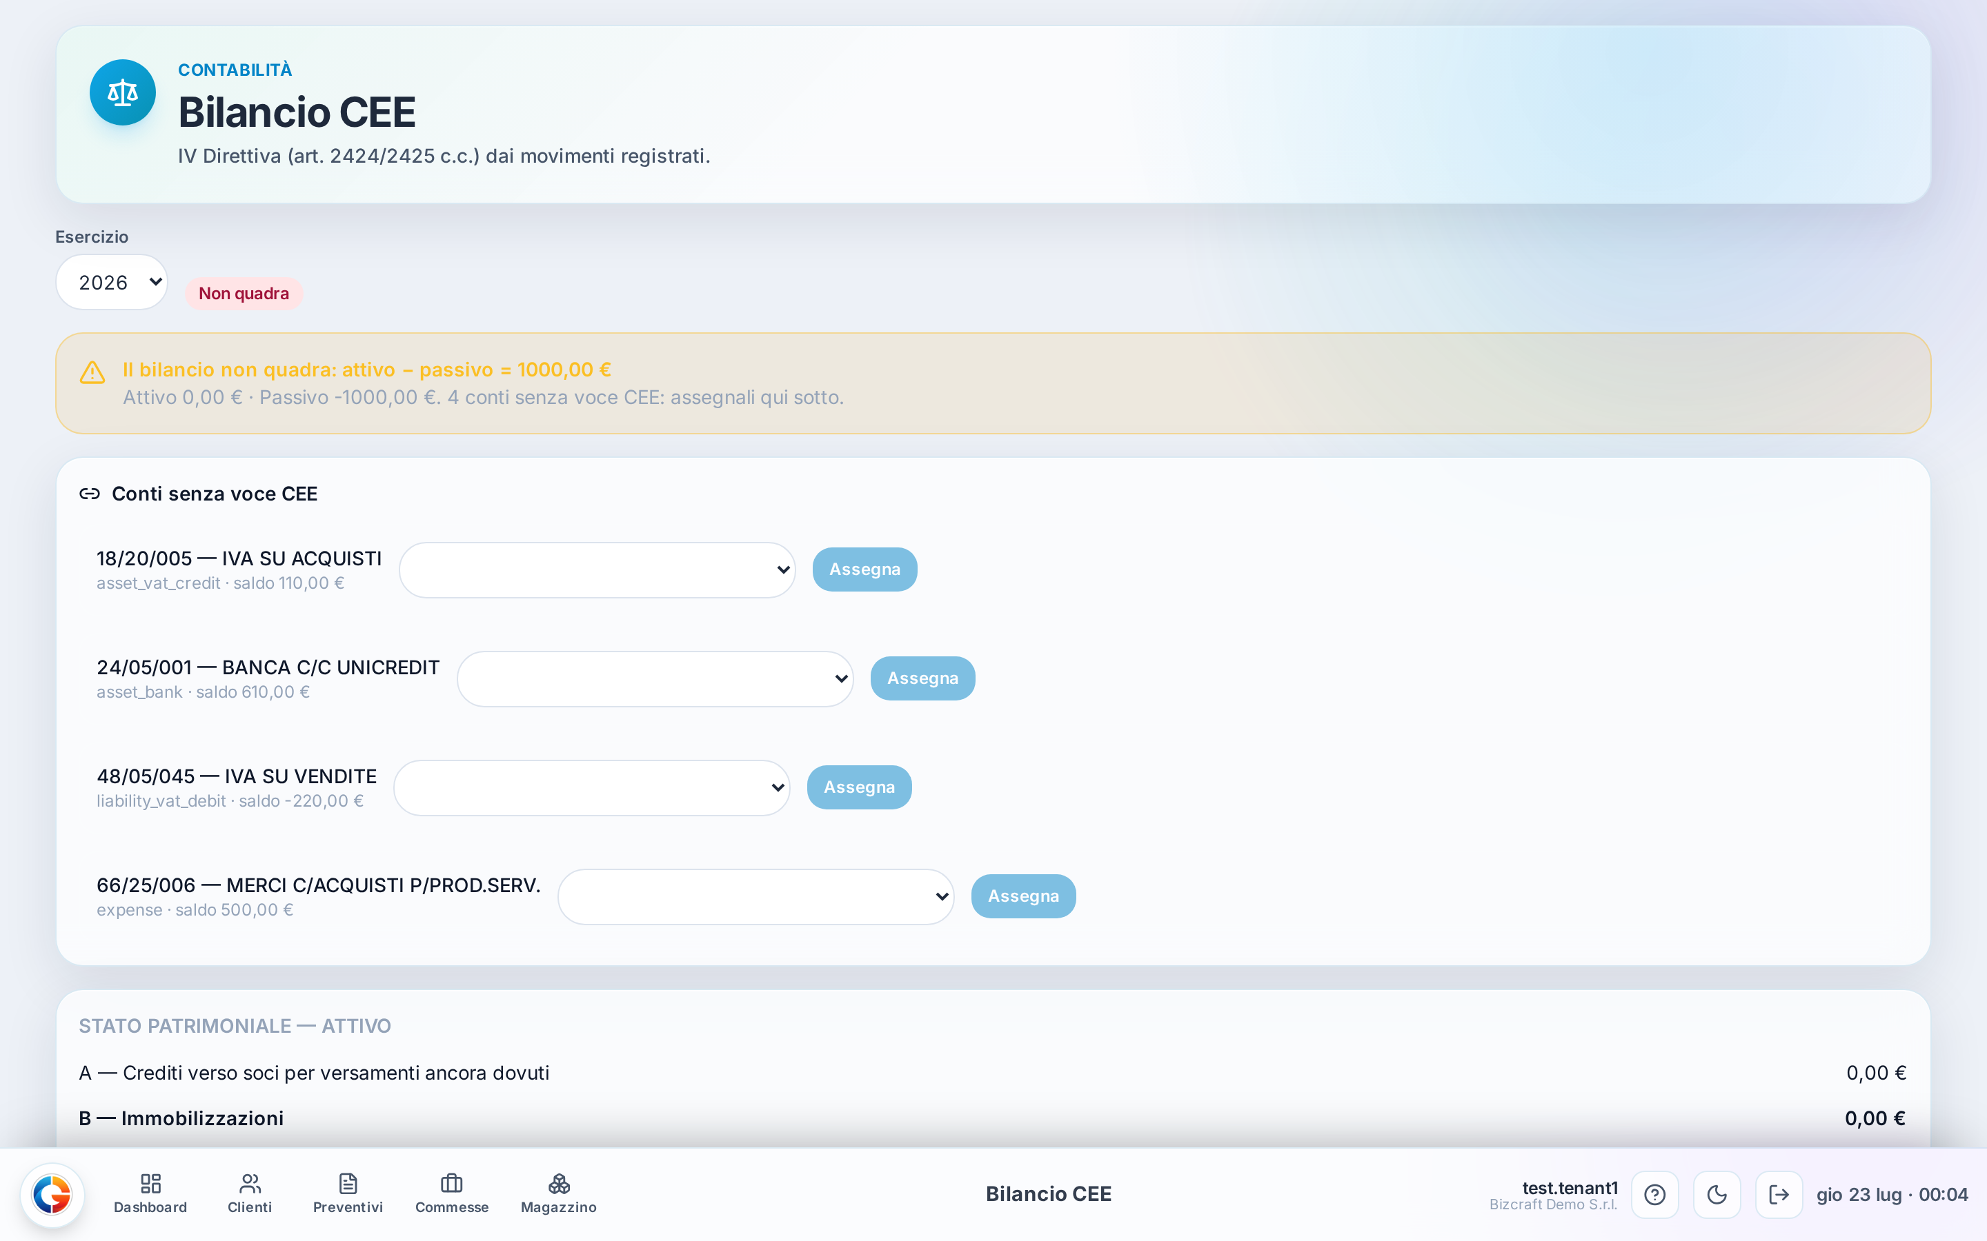Screen dimensions: 1987x1241
Task: Click the 48/05/045 — IVA SU VENDITE account
Action: point(237,776)
